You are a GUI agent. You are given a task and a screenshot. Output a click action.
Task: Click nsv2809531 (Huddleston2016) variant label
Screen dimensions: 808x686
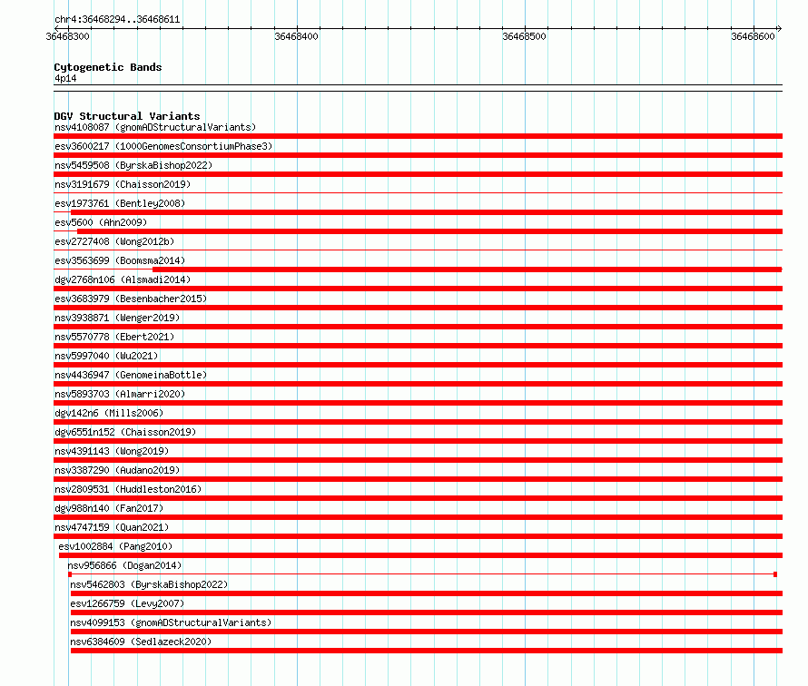(x=128, y=489)
